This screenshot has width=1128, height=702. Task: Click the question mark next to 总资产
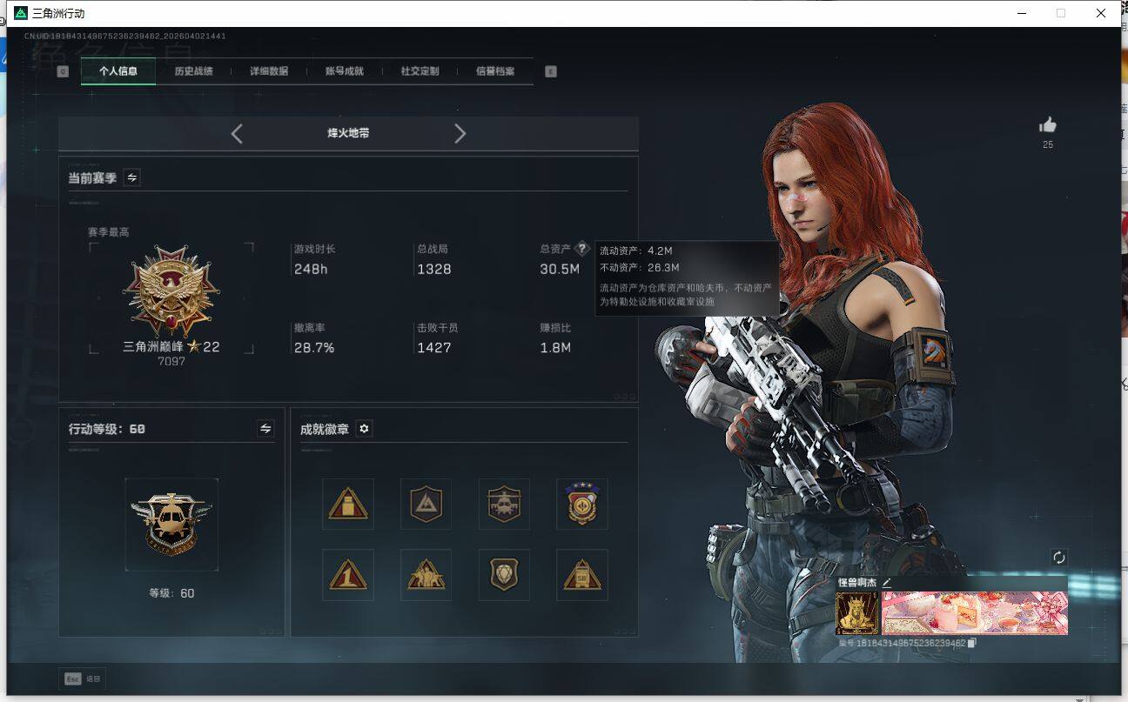click(x=582, y=249)
